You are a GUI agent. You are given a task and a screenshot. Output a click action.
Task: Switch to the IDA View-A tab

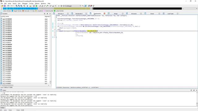click(61, 14)
